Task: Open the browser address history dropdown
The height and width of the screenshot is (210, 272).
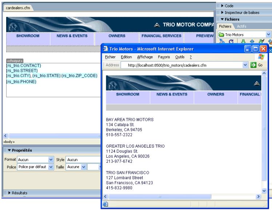Action: tap(245, 65)
